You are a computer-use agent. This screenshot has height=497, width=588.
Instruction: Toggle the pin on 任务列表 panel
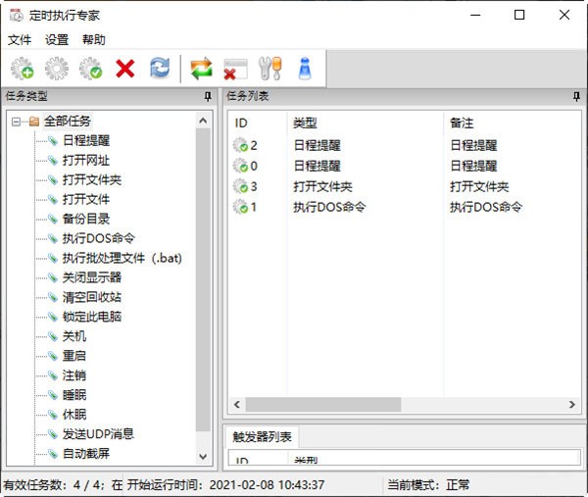(x=577, y=96)
